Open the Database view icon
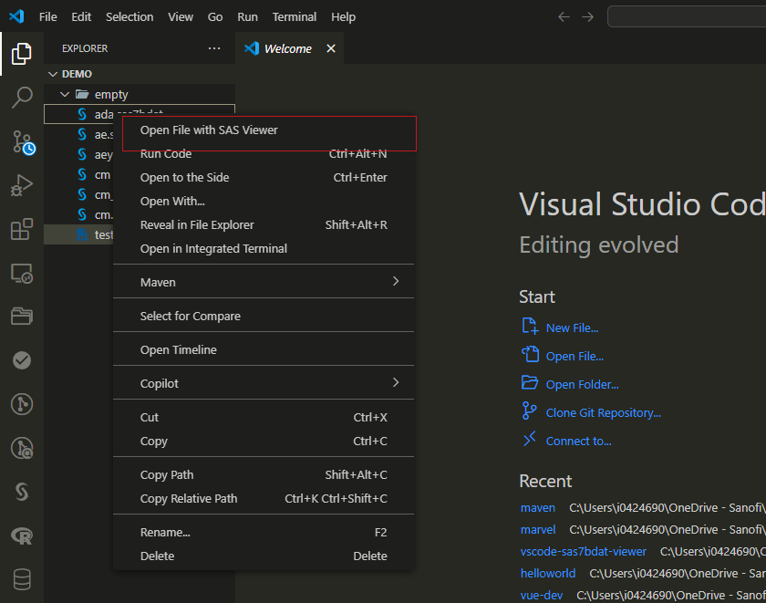Viewport: 766px width, 603px height. coord(22,579)
